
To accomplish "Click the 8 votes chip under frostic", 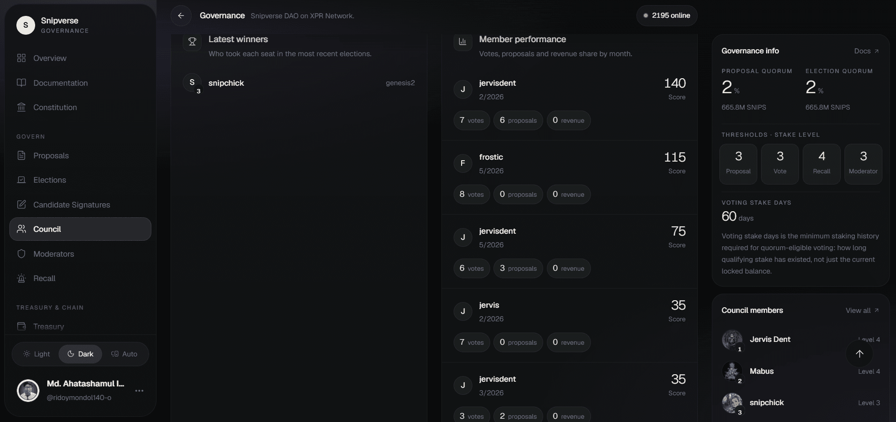I will tap(471, 194).
